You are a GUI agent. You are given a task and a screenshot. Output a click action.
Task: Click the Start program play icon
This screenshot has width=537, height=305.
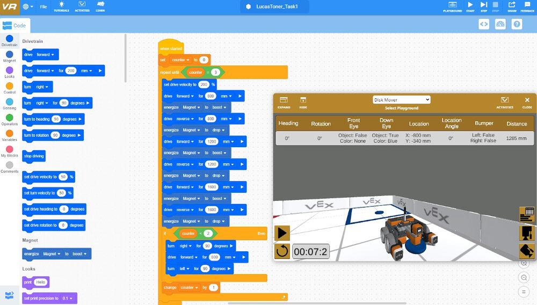470,6
